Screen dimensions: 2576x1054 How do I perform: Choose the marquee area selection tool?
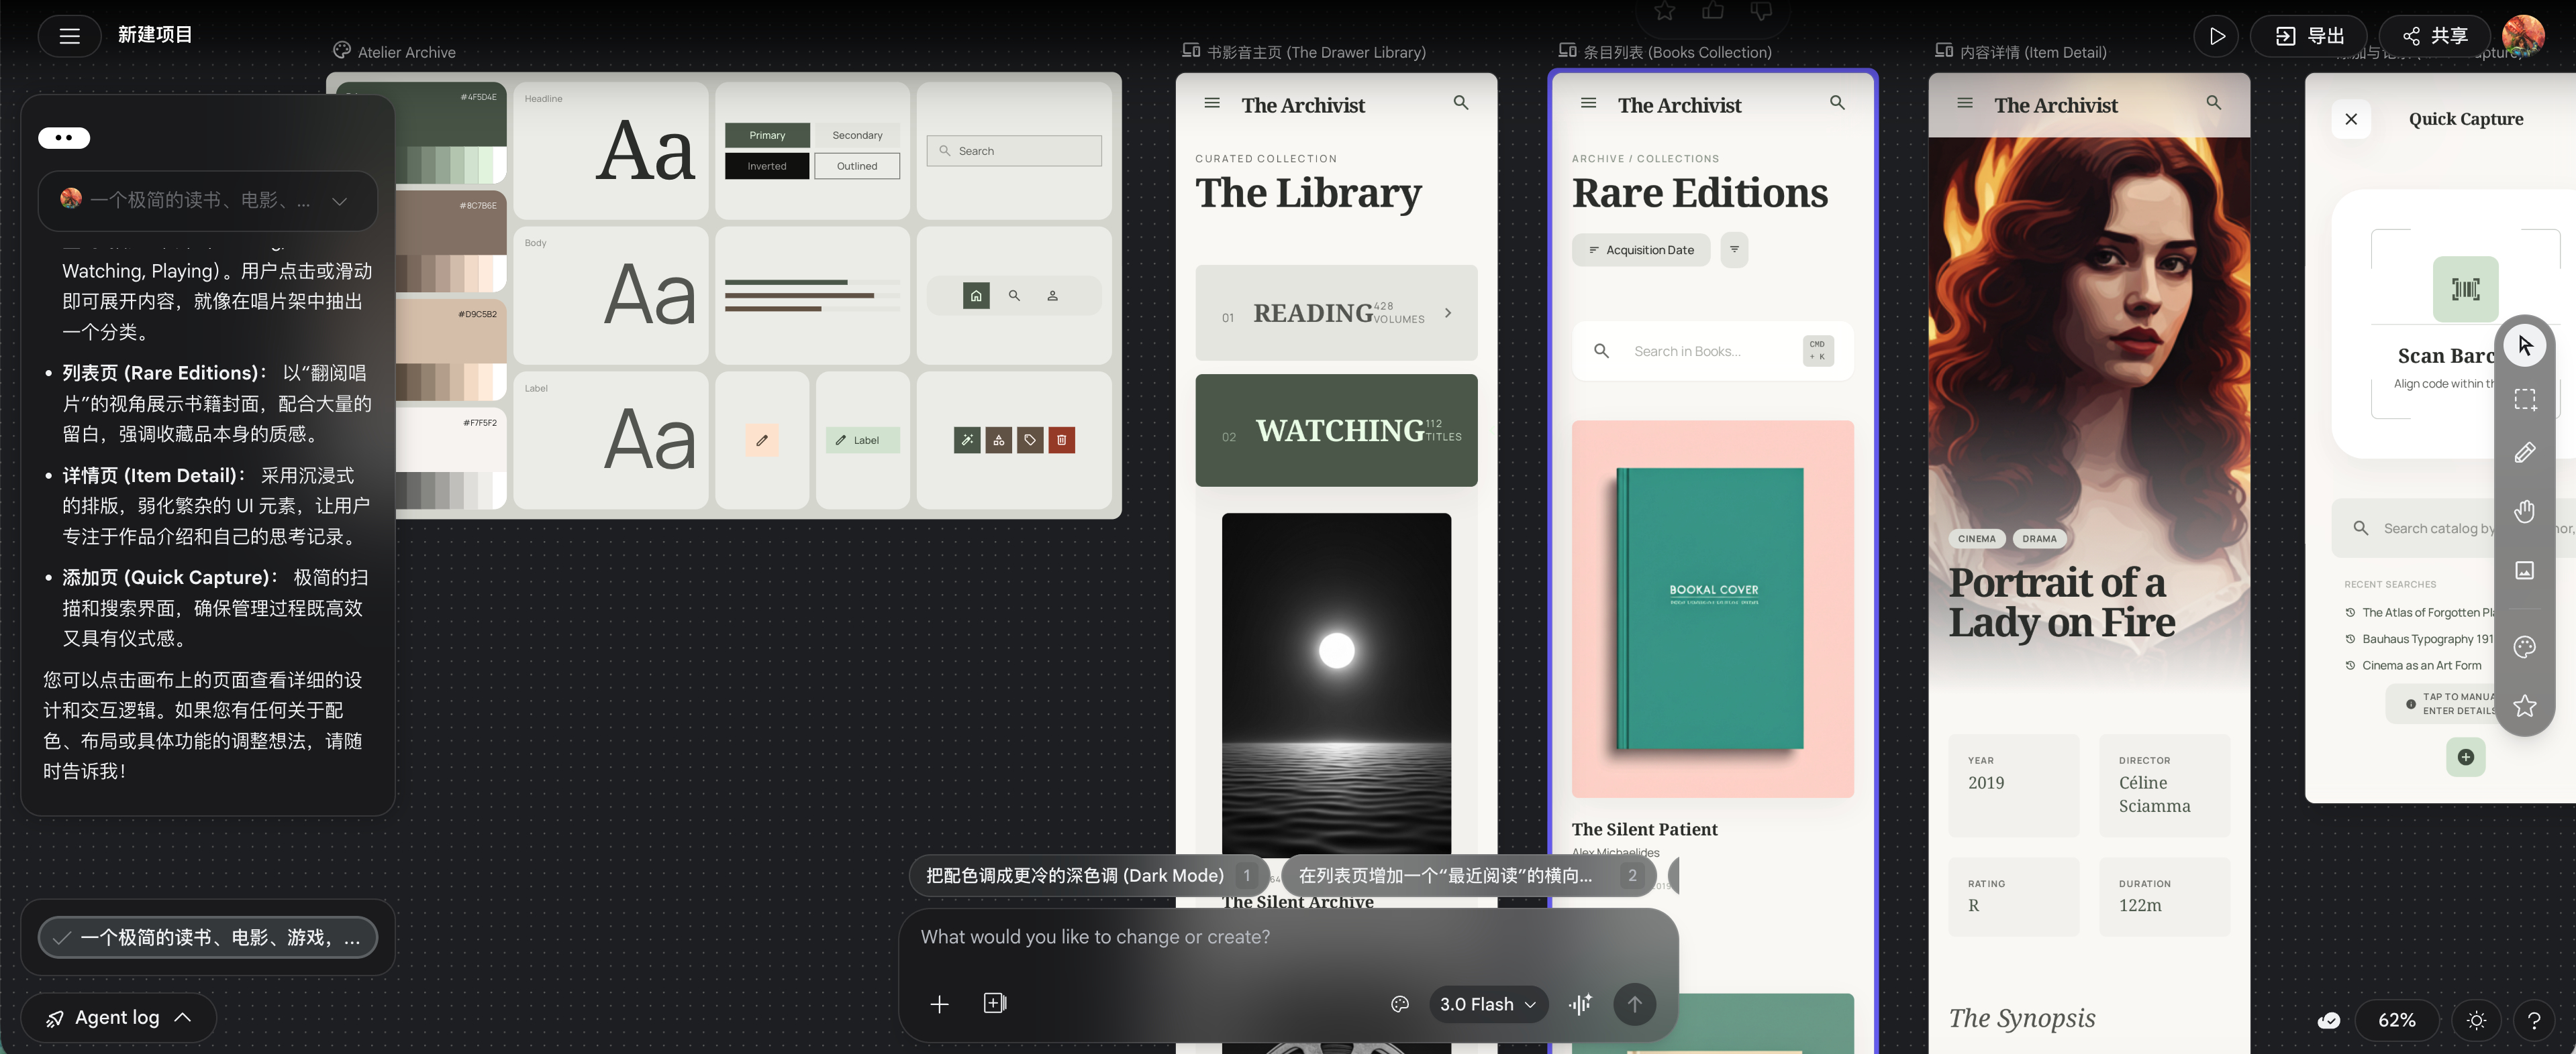(x=2524, y=400)
